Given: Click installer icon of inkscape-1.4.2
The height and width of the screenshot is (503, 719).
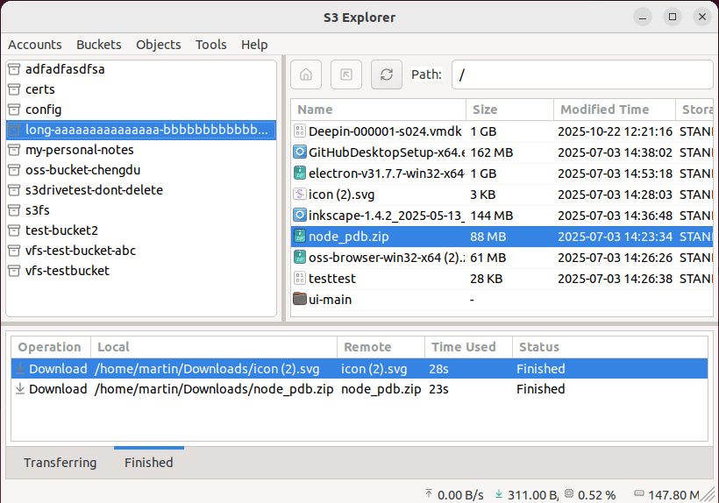Looking at the screenshot, I should point(299,216).
